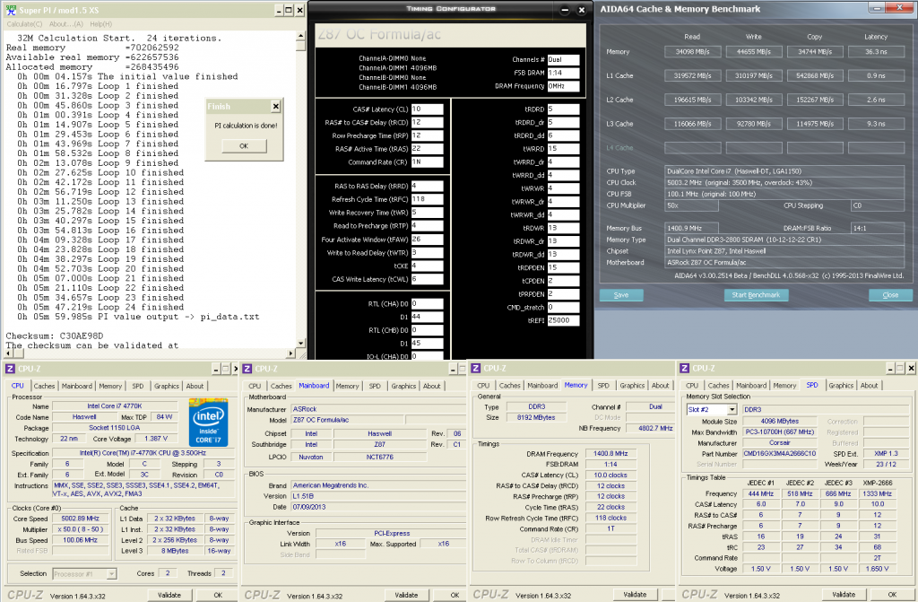In CPU-Z showing memory Timings, open Caches tab
The width and height of the screenshot is (918, 602).
coord(509,385)
